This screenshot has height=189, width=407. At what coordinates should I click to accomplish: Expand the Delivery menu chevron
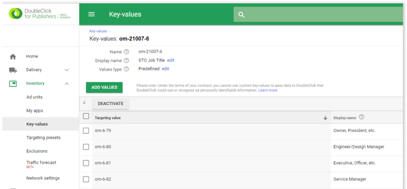point(67,70)
